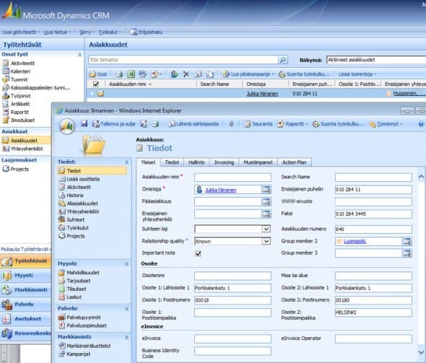Click the Jukka Niiranen link in the grid row
The width and height of the screenshot is (426, 363).
(262, 94)
